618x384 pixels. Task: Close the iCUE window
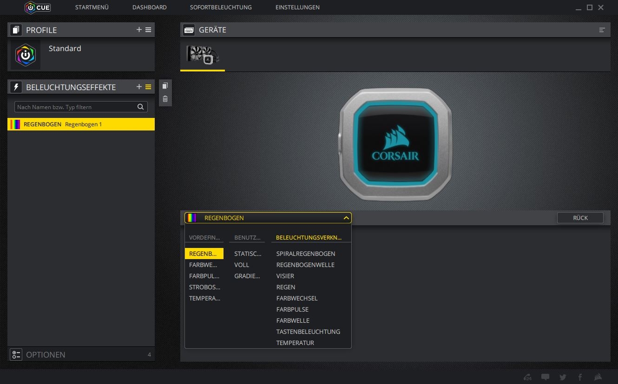tap(601, 7)
